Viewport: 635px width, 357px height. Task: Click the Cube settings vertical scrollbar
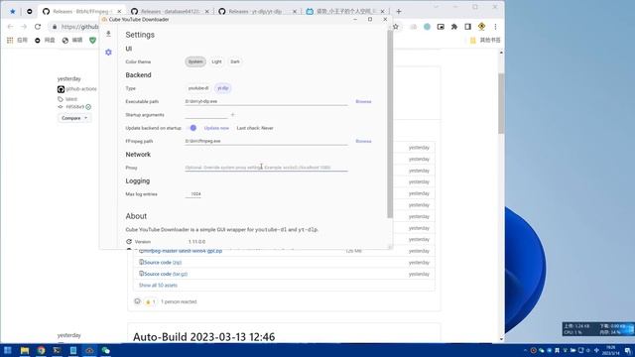390,123
